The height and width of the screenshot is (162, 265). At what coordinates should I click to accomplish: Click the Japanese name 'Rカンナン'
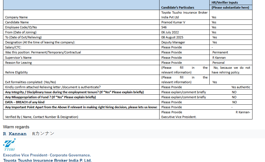[x=43, y=134]
